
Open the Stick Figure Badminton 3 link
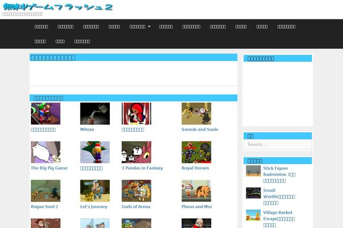click(x=280, y=174)
